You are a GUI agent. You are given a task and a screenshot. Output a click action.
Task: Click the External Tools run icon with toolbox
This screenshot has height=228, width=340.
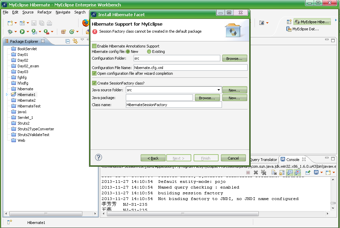coord(47,32)
